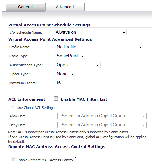The image size is (152, 165).
Task: Open the Radio Type dropdown
Action: (70, 56)
